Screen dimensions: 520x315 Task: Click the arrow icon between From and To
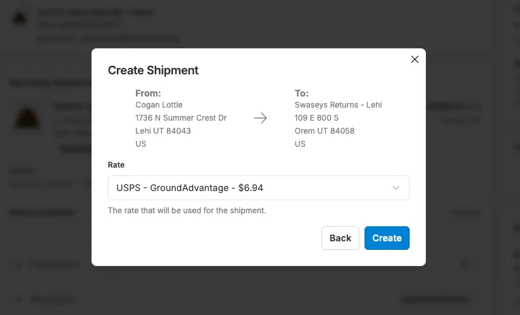pos(261,118)
